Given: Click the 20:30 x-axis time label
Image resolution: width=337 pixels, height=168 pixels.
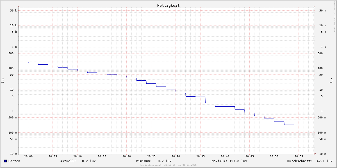Looking at the screenshot, I should click(176, 157).
